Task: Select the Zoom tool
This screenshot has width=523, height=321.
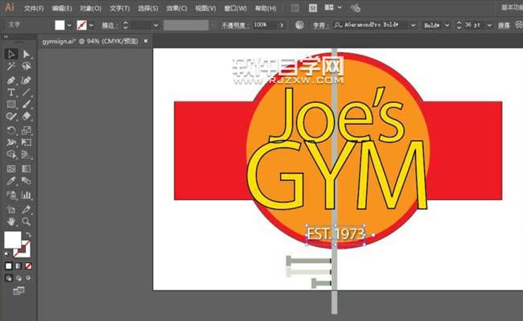Action: pos(26,221)
